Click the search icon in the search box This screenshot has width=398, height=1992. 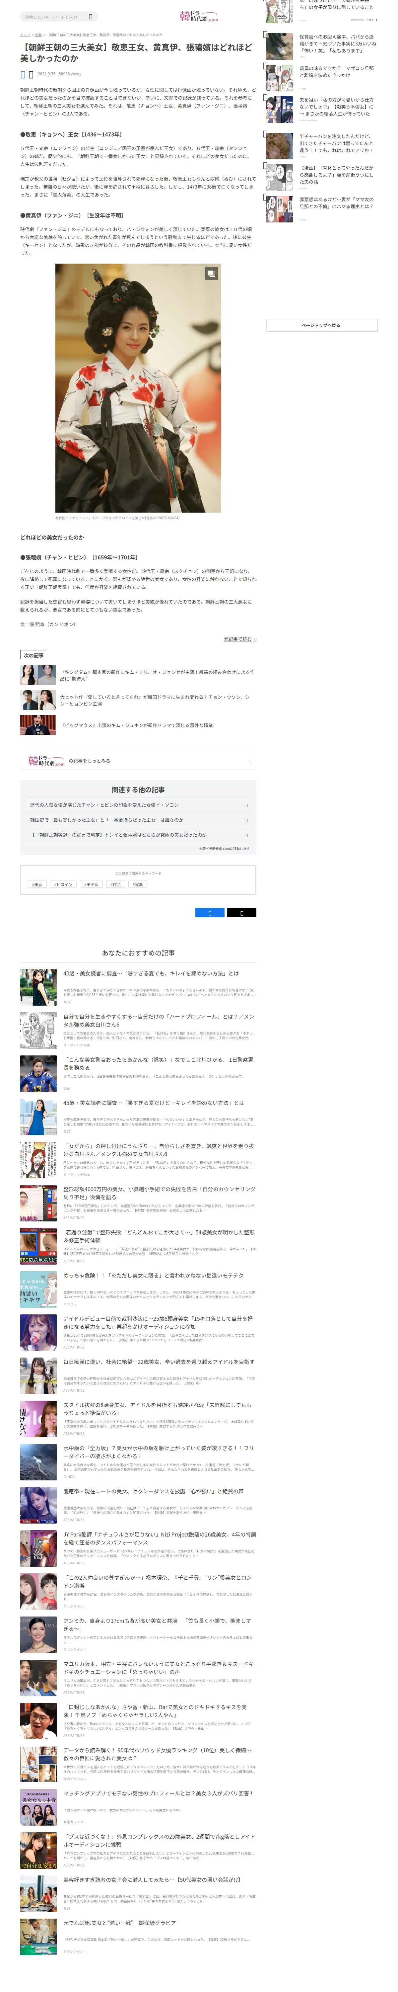91,16
